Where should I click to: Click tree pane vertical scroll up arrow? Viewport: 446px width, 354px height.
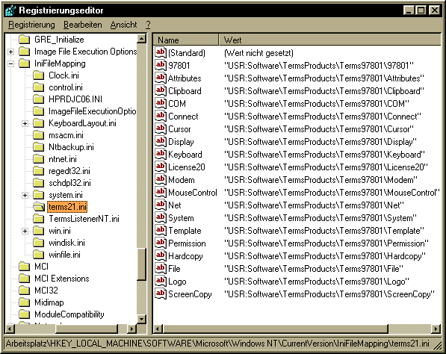[141, 39]
